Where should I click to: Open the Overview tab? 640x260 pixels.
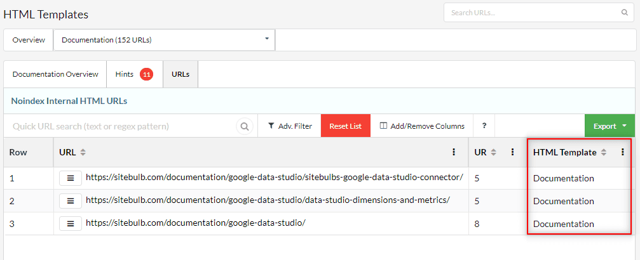click(x=29, y=40)
